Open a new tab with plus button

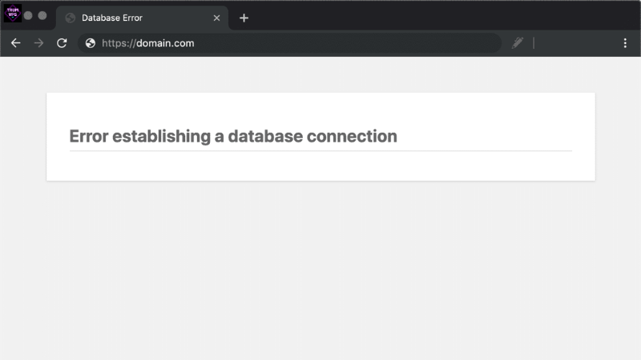click(244, 18)
